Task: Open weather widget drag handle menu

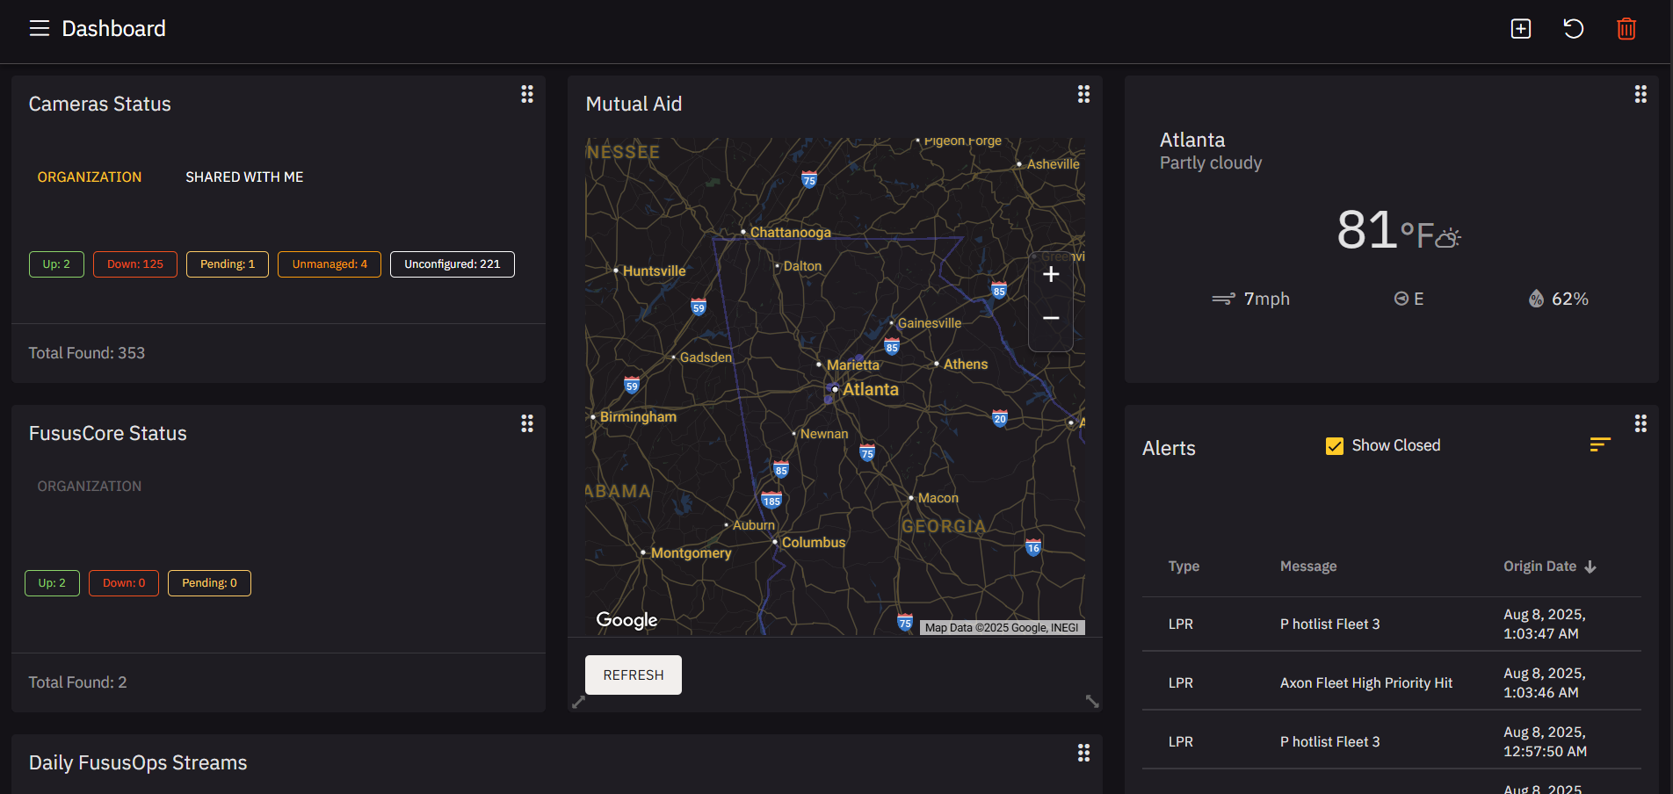Action: [x=1640, y=94]
